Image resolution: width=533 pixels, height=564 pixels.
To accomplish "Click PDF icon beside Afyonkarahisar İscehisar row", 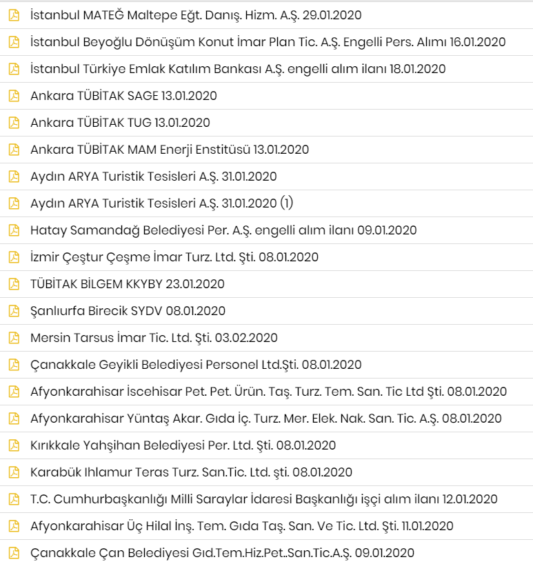I will [x=14, y=392].
